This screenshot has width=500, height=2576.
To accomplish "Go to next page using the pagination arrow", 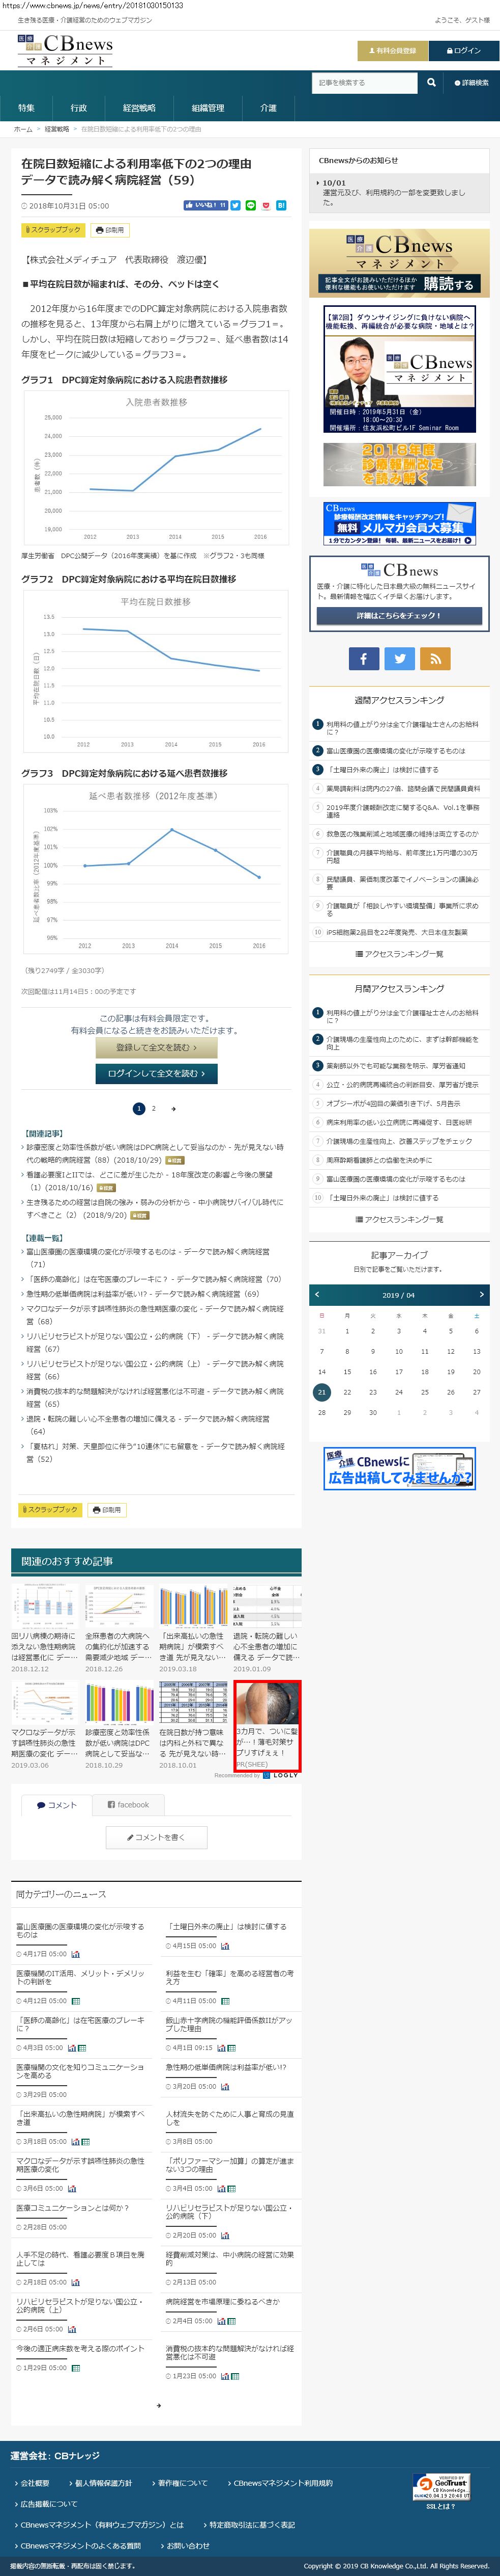I will (173, 1108).
